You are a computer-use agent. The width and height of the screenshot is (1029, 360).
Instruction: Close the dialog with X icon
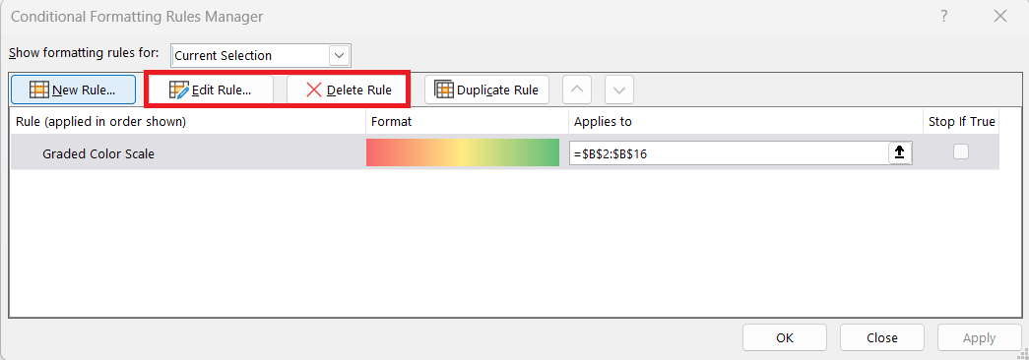coord(1000,17)
